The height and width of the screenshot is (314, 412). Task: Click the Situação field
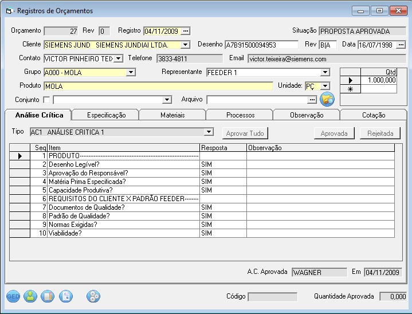tap(363, 32)
